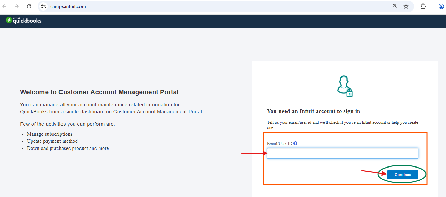Viewport: 446px width, 197px height.
Task: Click the user account lock illustration
Action: 345,86
